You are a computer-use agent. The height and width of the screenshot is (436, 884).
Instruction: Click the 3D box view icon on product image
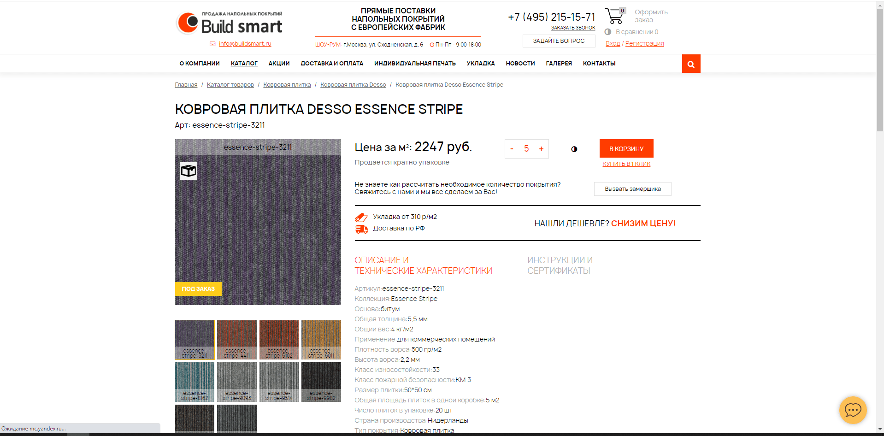[x=188, y=171]
